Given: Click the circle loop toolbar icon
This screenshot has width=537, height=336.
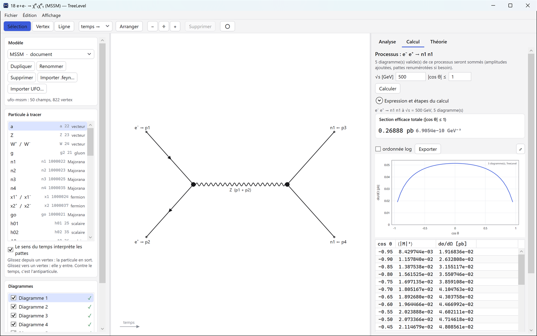Looking at the screenshot, I should (228, 26).
